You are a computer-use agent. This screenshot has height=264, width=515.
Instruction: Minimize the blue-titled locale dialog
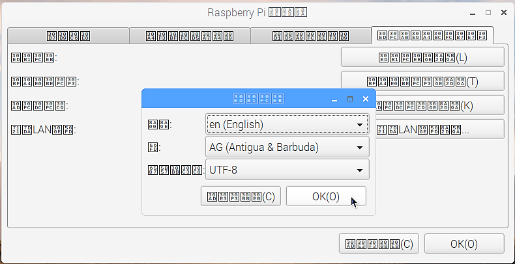[334, 100]
